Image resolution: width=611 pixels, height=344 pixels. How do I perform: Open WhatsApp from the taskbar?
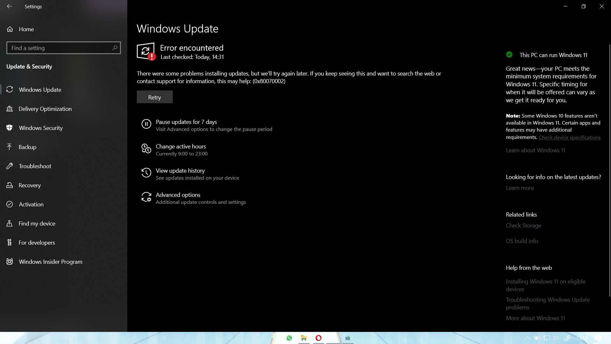(x=289, y=338)
